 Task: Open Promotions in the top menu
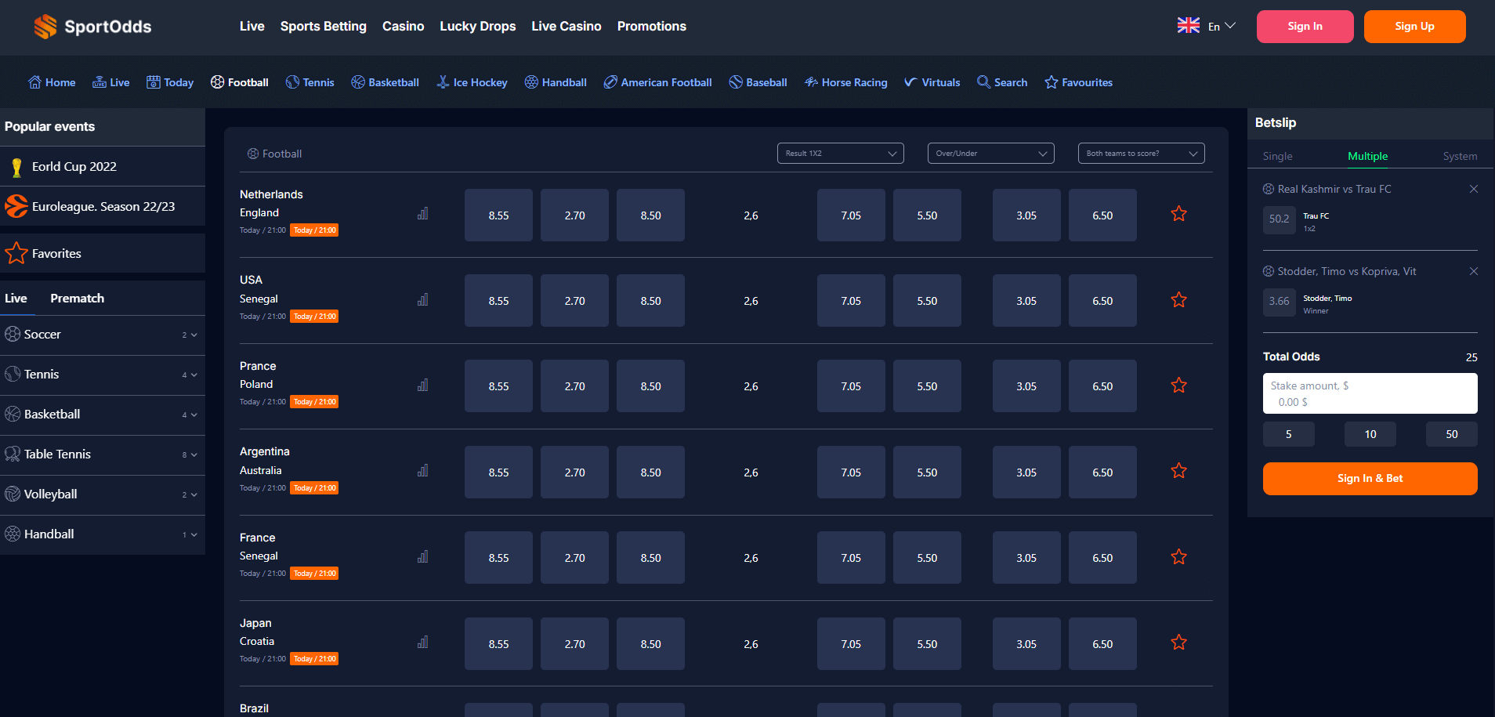click(x=651, y=26)
